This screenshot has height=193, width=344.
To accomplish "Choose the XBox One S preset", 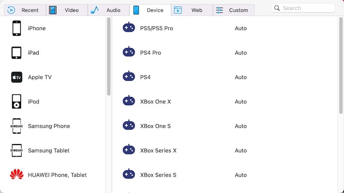I will 155,126.
